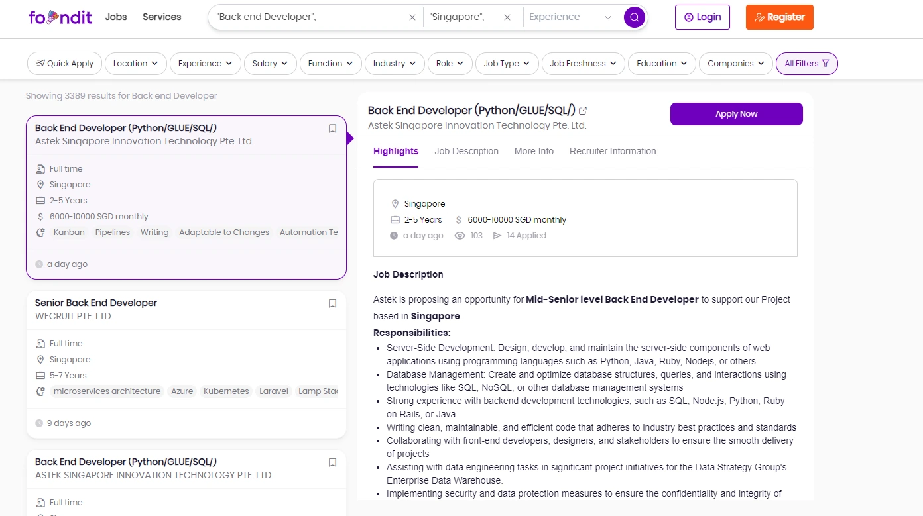The height and width of the screenshot is (516, 923).
Task: Clear the "Back end Developer" search term
Action: click(412, 17)
